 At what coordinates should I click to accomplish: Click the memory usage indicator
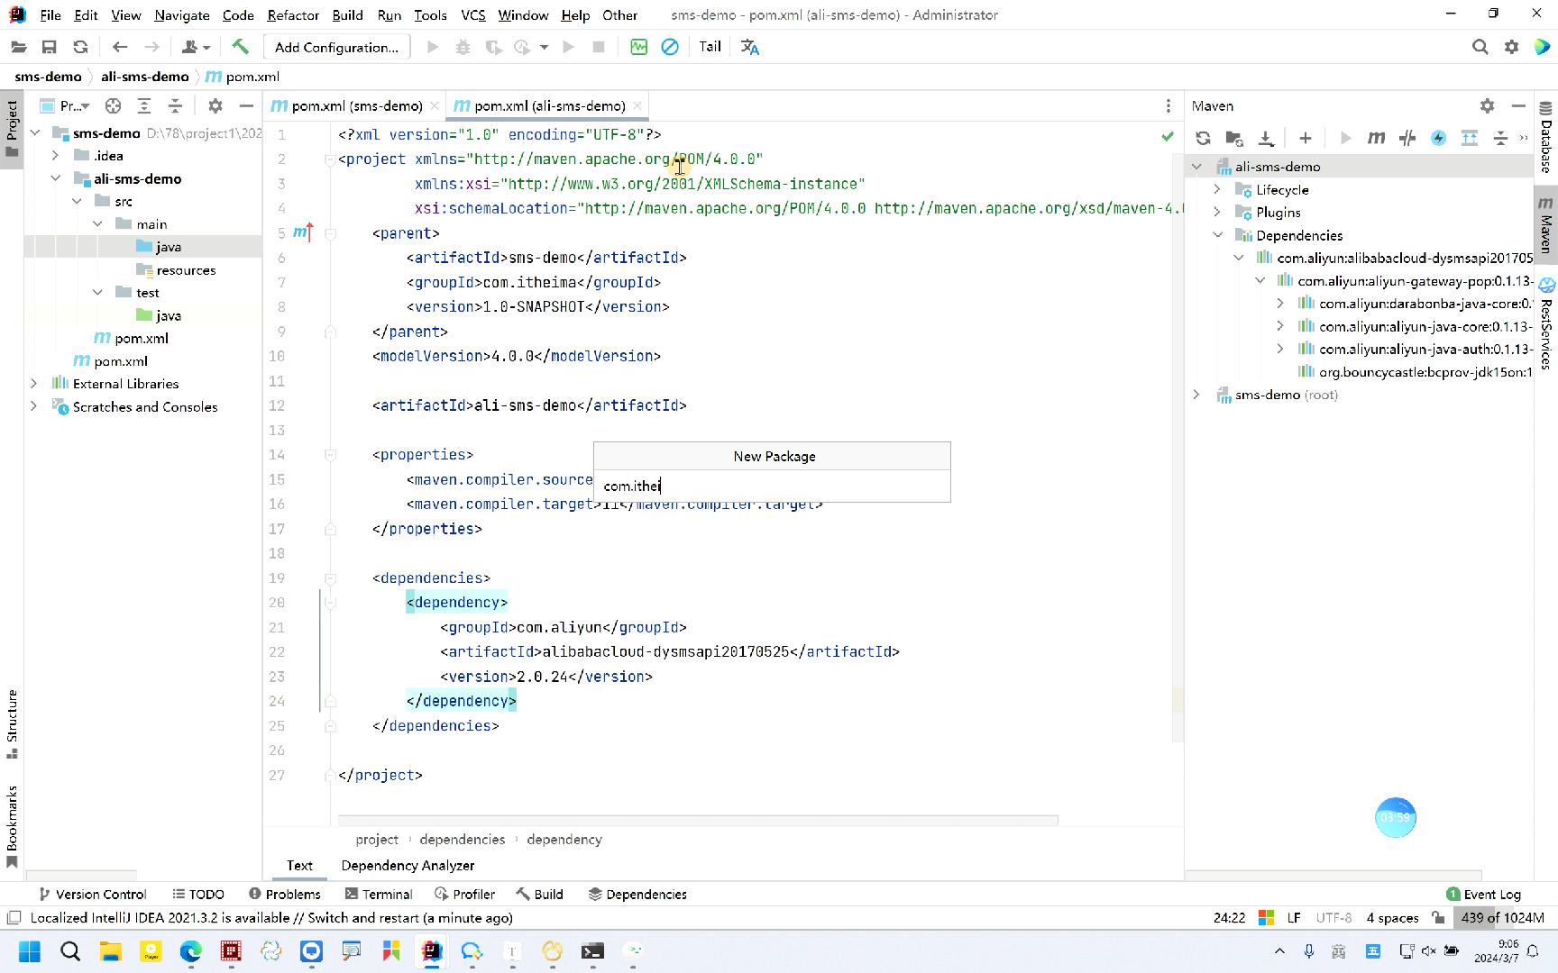1502,918
